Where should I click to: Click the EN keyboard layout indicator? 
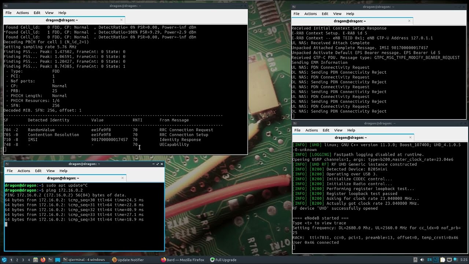(429, 260)
